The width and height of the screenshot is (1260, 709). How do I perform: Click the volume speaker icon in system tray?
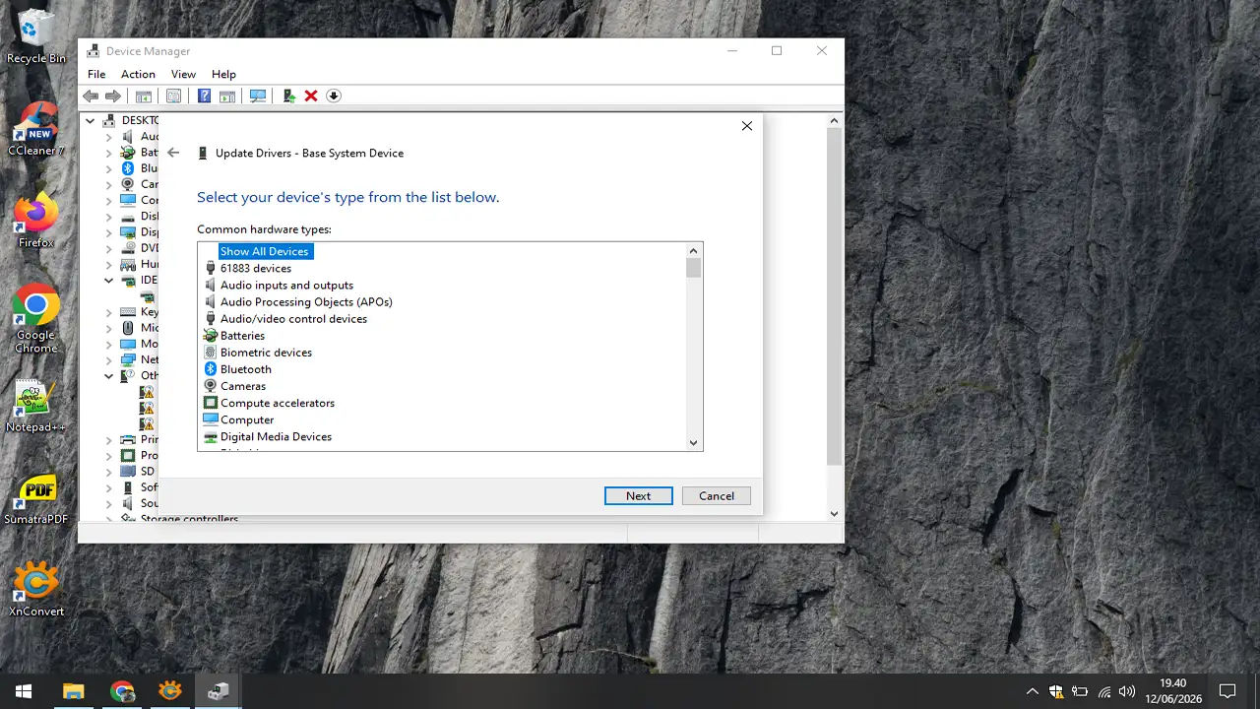click(x=1127, y=691)
